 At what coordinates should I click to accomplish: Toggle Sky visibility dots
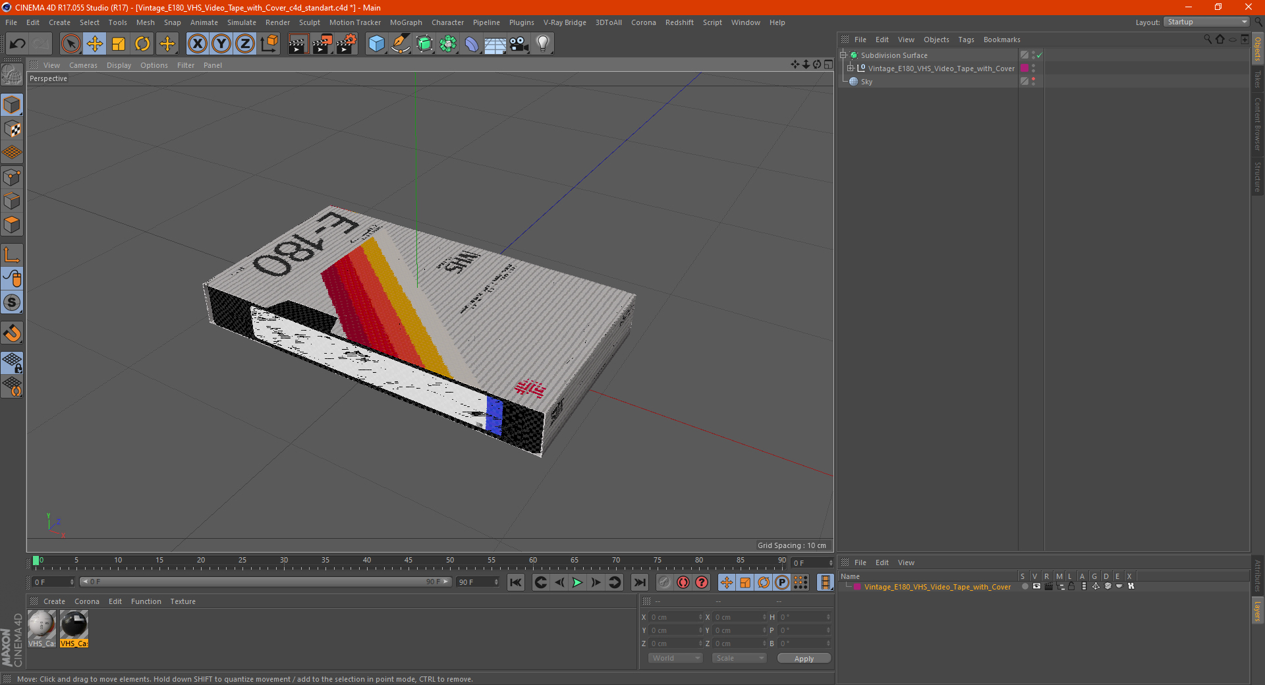pyautogui.click(x=1033, y=81)
